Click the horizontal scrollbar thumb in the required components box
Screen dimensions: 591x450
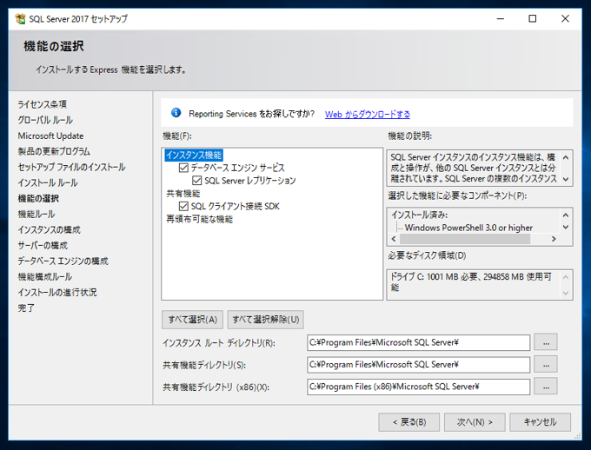coord(465,239)
